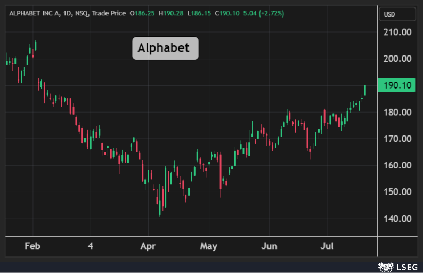This screenshot has height=273, width=423.
Task: Click the 150.00 price axis label
Action: click(x=397, y=192)
